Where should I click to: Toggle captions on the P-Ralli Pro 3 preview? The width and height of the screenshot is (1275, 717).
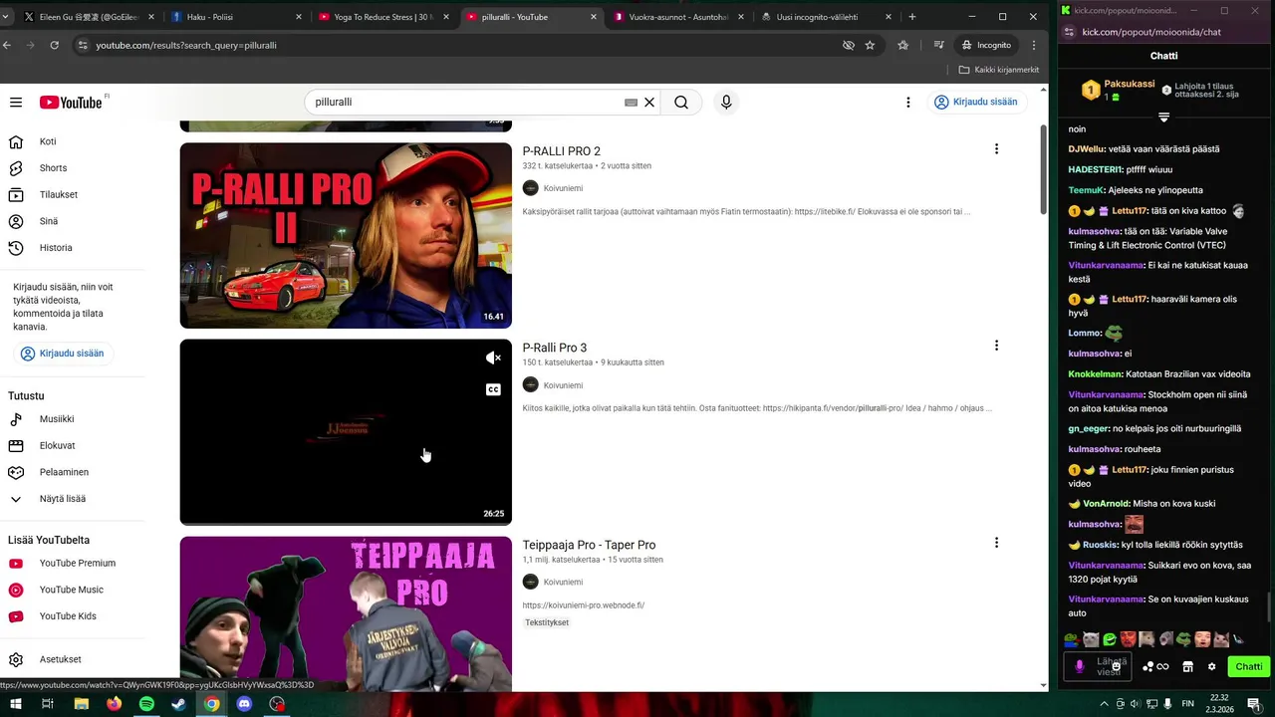point(493,389)
